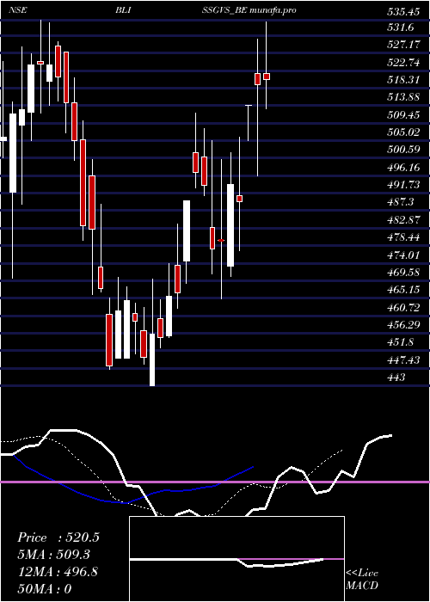430x602 pixels.
Task: Click the 460.72 price axis label
Action: tap(403, 308)
